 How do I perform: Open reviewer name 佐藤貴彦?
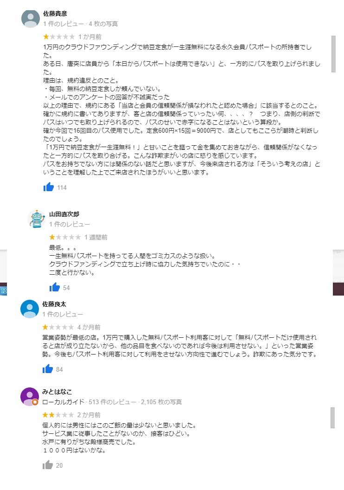[55, 14]
